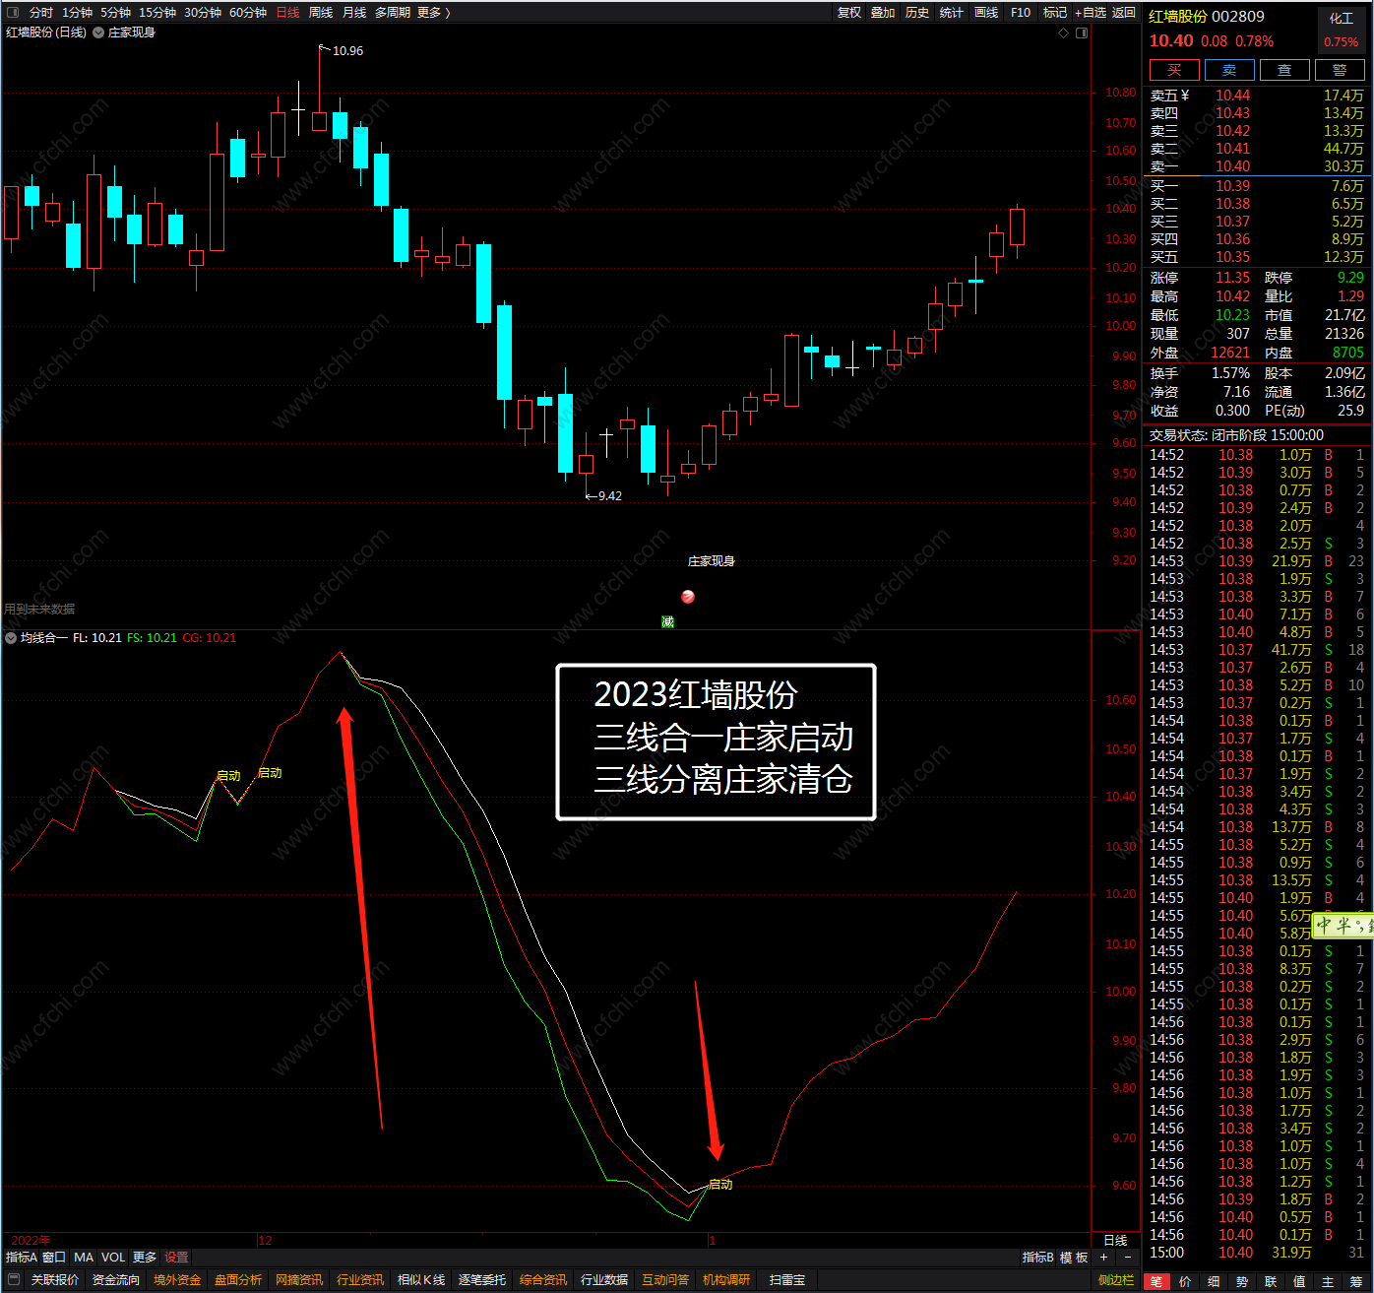This screenshot has width=1374, height=1293.
Task: Toggle the side panel icon beside the diamond
Action: click(x=1082, y=32)
